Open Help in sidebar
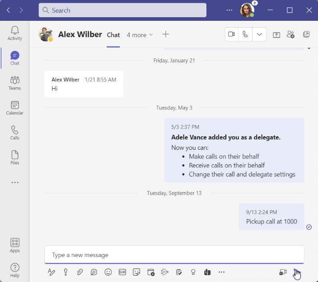Image resolution: width=318 pixels, height=282 pixels. coord(15,270)
